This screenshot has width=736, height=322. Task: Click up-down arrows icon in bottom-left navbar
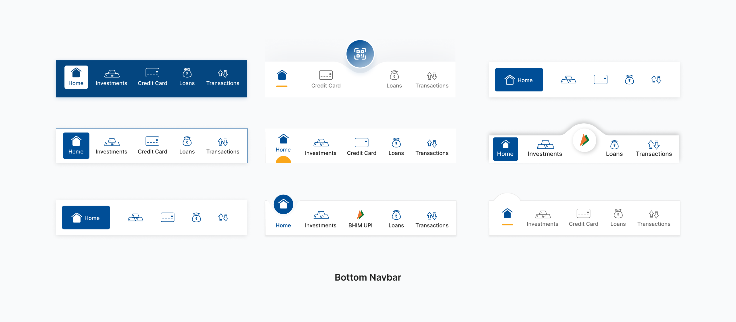click(223, 217)
